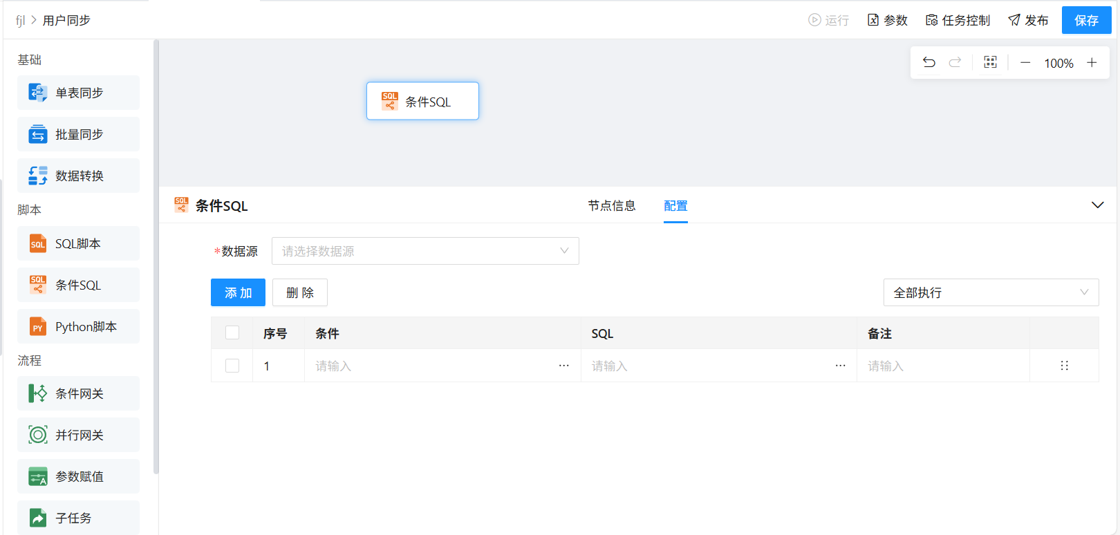Click the 保存 button
The image size is (1120, 535).
(x=1086, y=21)
